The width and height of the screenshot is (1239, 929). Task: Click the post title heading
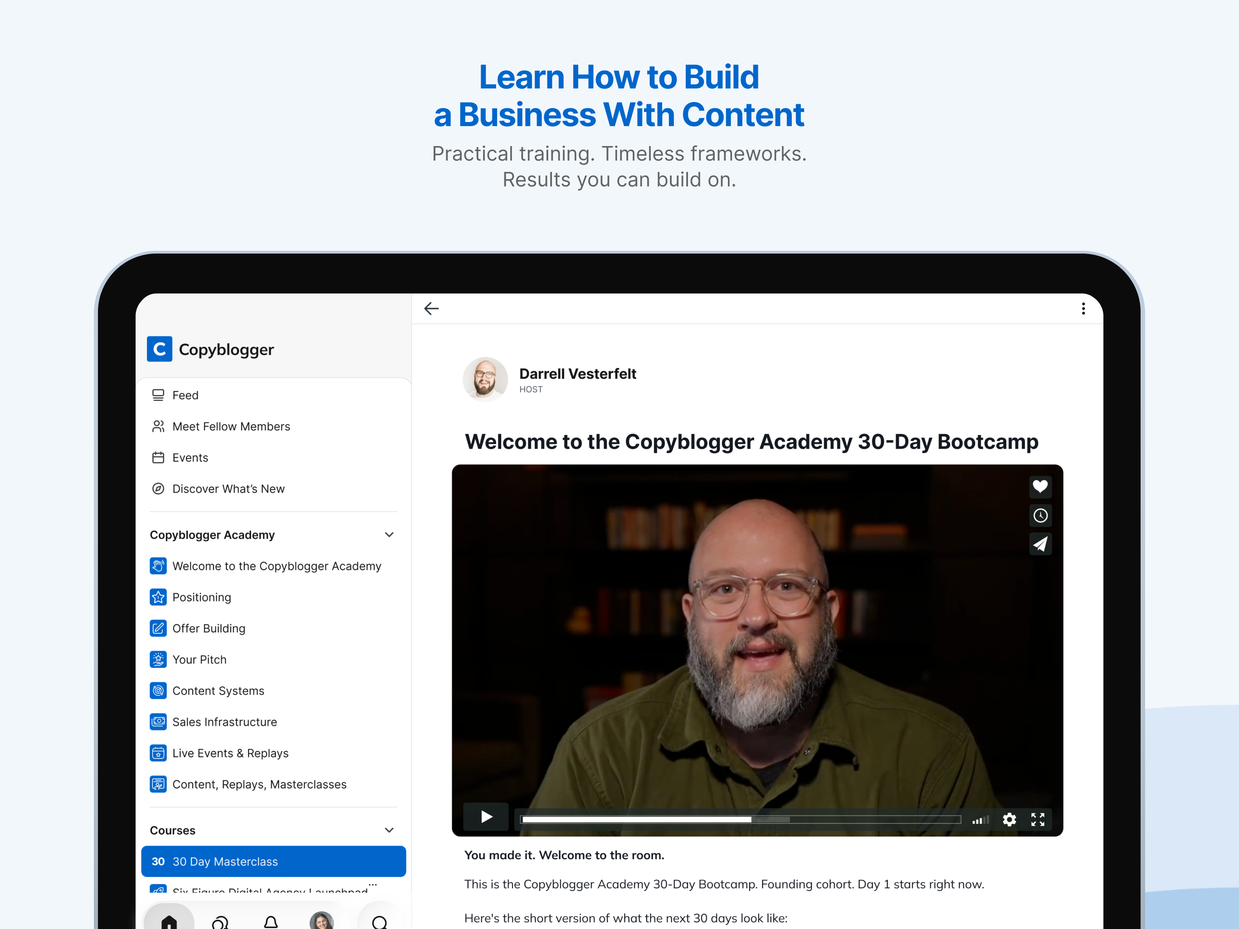(x=751, y=441)
